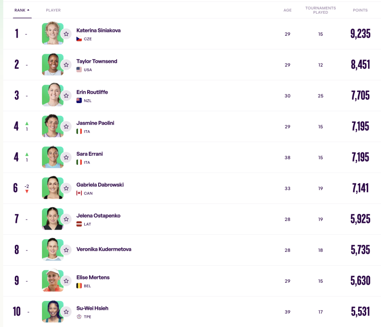This screenshot has height=327, width=381.
Task: Open Katerina Siniakova player profile link
Action: 98,30
